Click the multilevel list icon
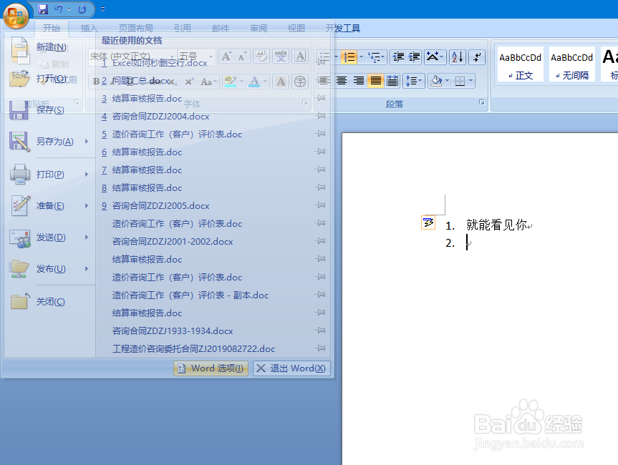The height and width of the screenshot is (465, 618). 374,57
